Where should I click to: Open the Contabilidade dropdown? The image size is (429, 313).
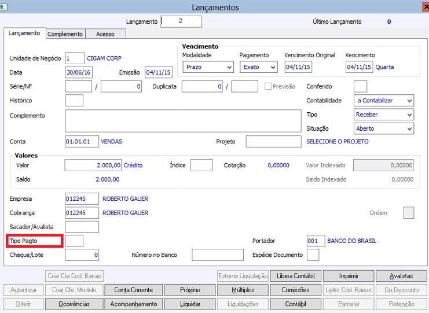click(384, 101)
